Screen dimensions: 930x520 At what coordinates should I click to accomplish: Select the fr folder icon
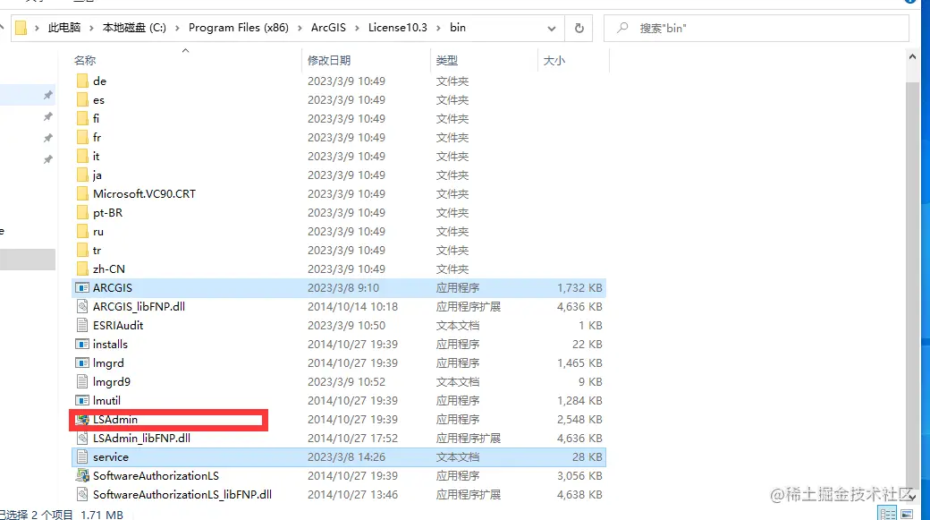pos(82,137)
